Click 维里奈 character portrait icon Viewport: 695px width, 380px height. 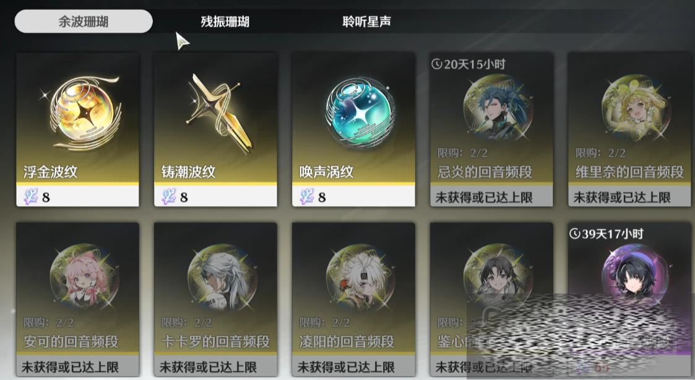point(635,108)
